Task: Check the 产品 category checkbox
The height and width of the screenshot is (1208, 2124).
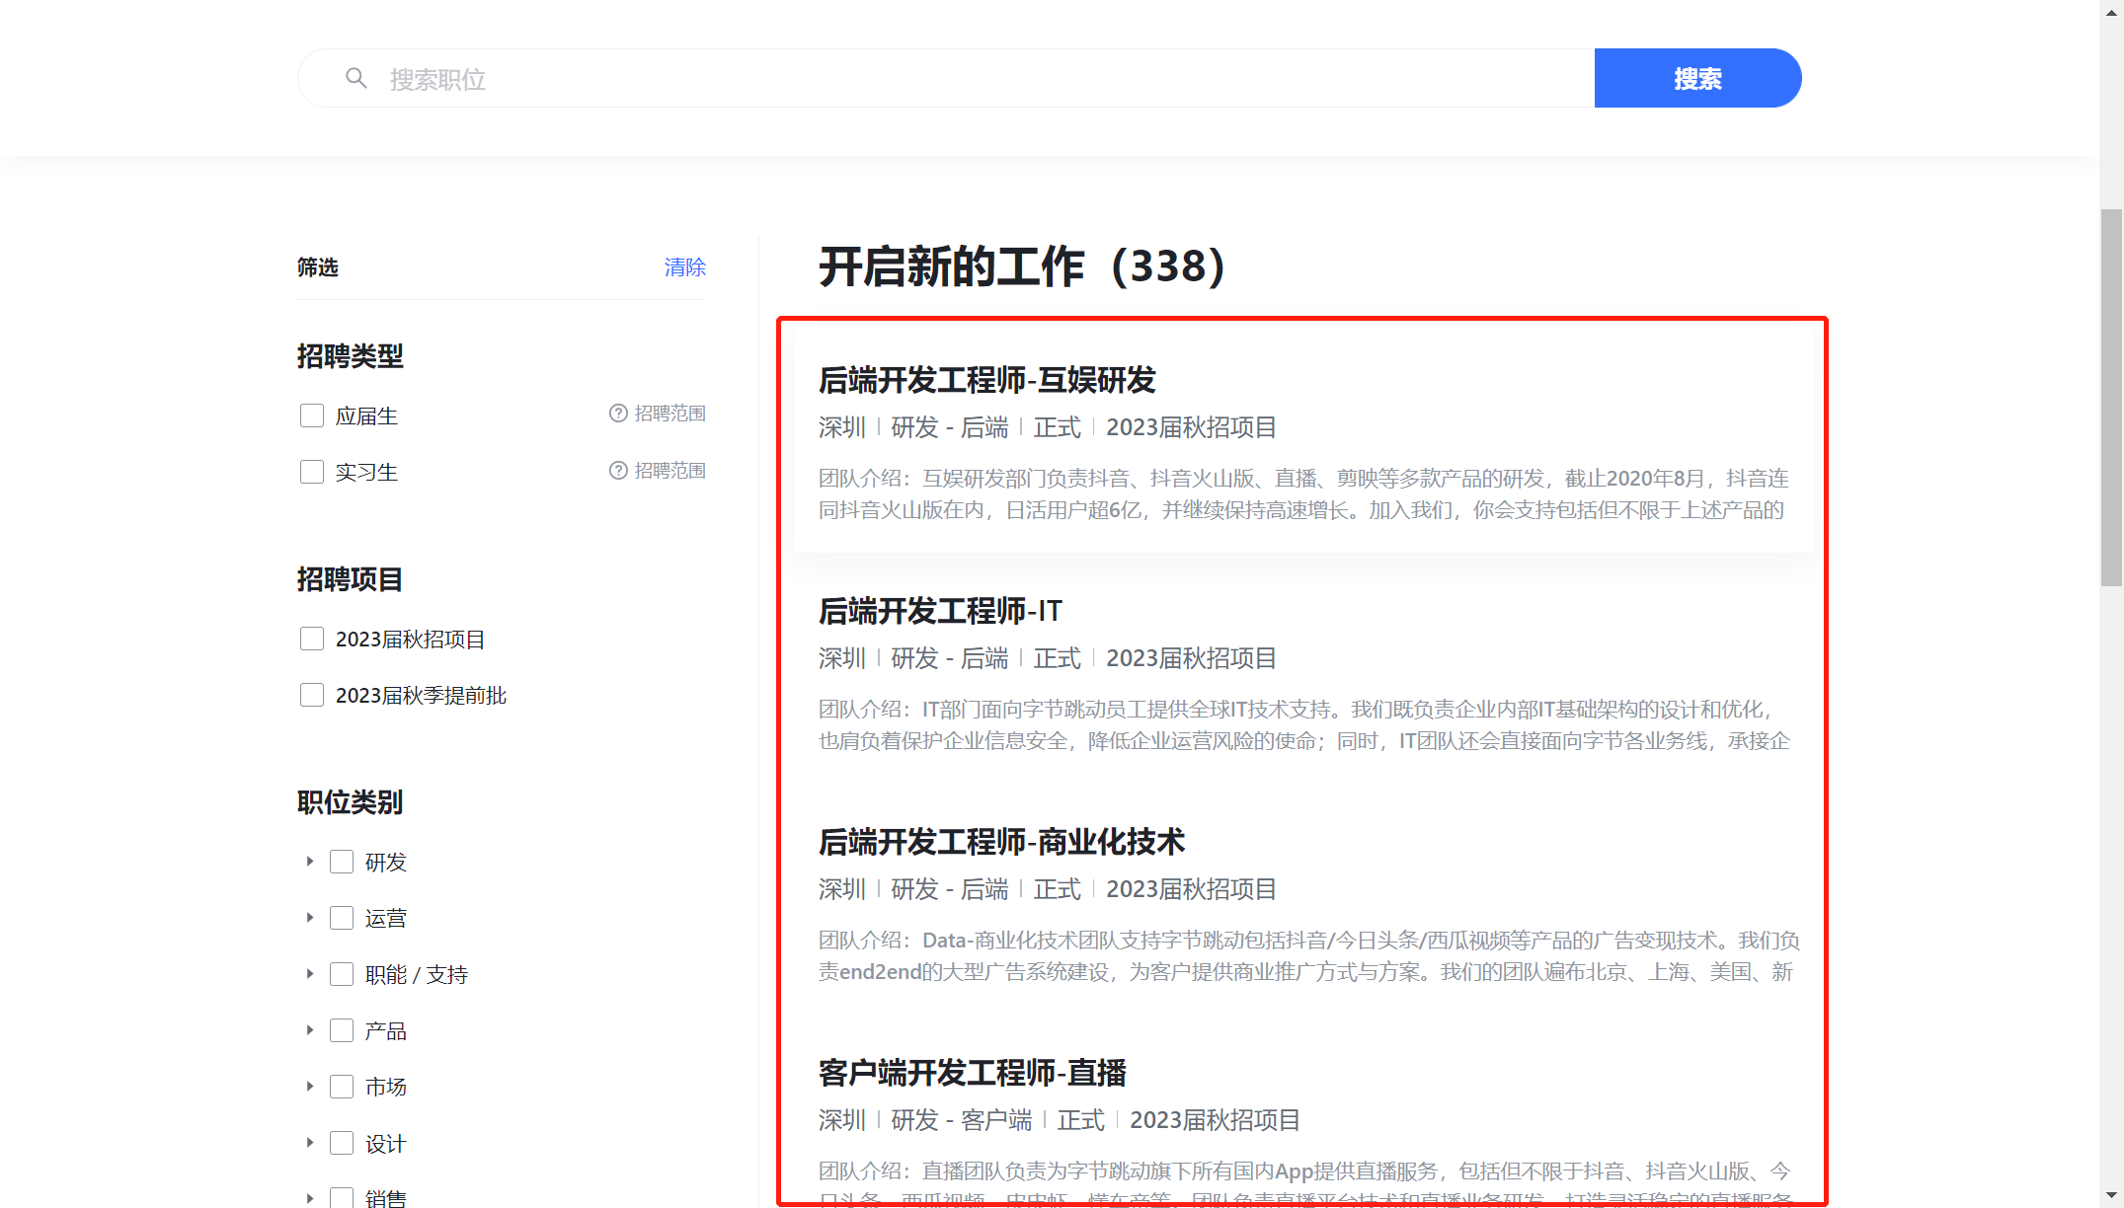Action: point(342,1030)
